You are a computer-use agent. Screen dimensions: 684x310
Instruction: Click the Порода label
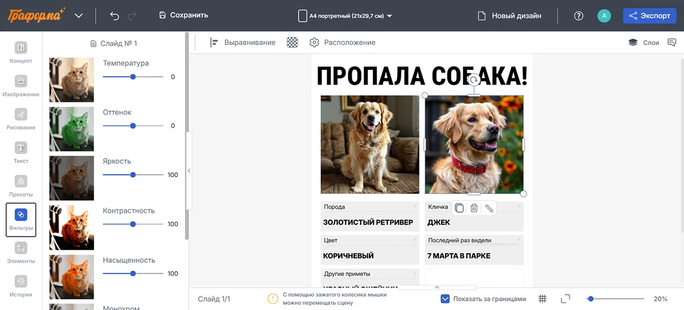(335, 207)
